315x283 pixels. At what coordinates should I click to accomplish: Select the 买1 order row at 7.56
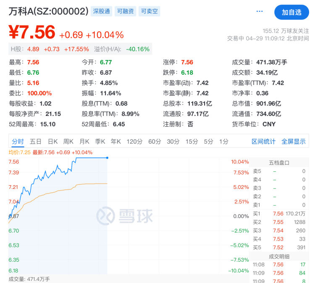click(x=279, y=214)
